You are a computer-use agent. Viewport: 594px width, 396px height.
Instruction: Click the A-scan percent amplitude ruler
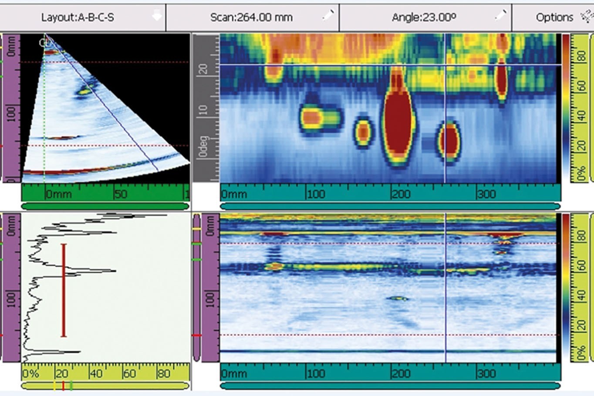point(105,372)
